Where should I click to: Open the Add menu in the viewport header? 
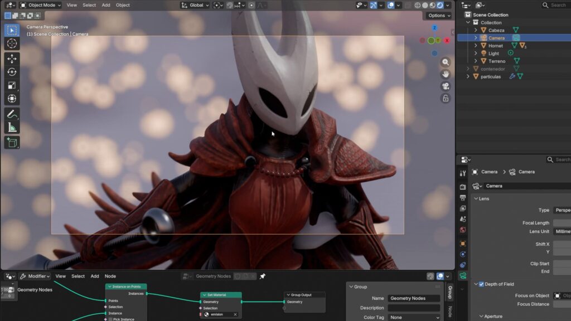(106, 5)
